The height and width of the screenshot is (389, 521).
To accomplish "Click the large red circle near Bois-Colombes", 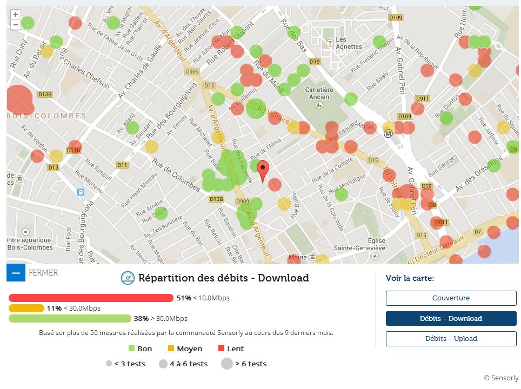I will pyautogui.click(x=18, y=99).
